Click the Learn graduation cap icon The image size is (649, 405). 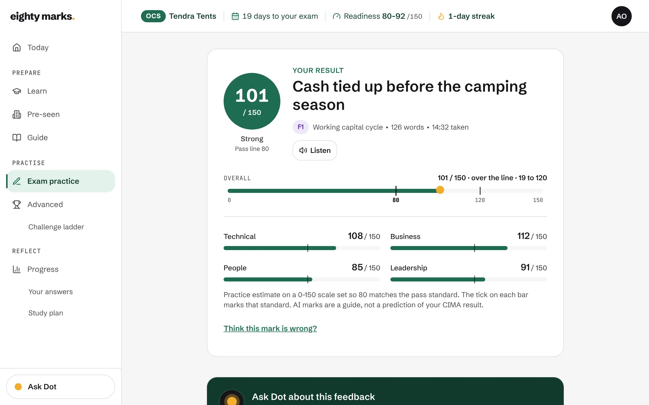[x=17, y=91]
